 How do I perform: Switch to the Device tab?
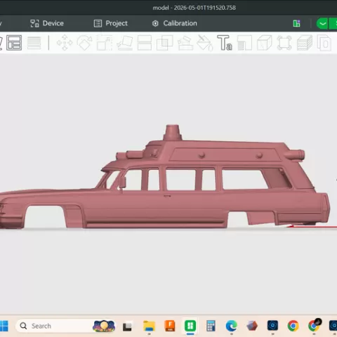(x=47, y=23)
